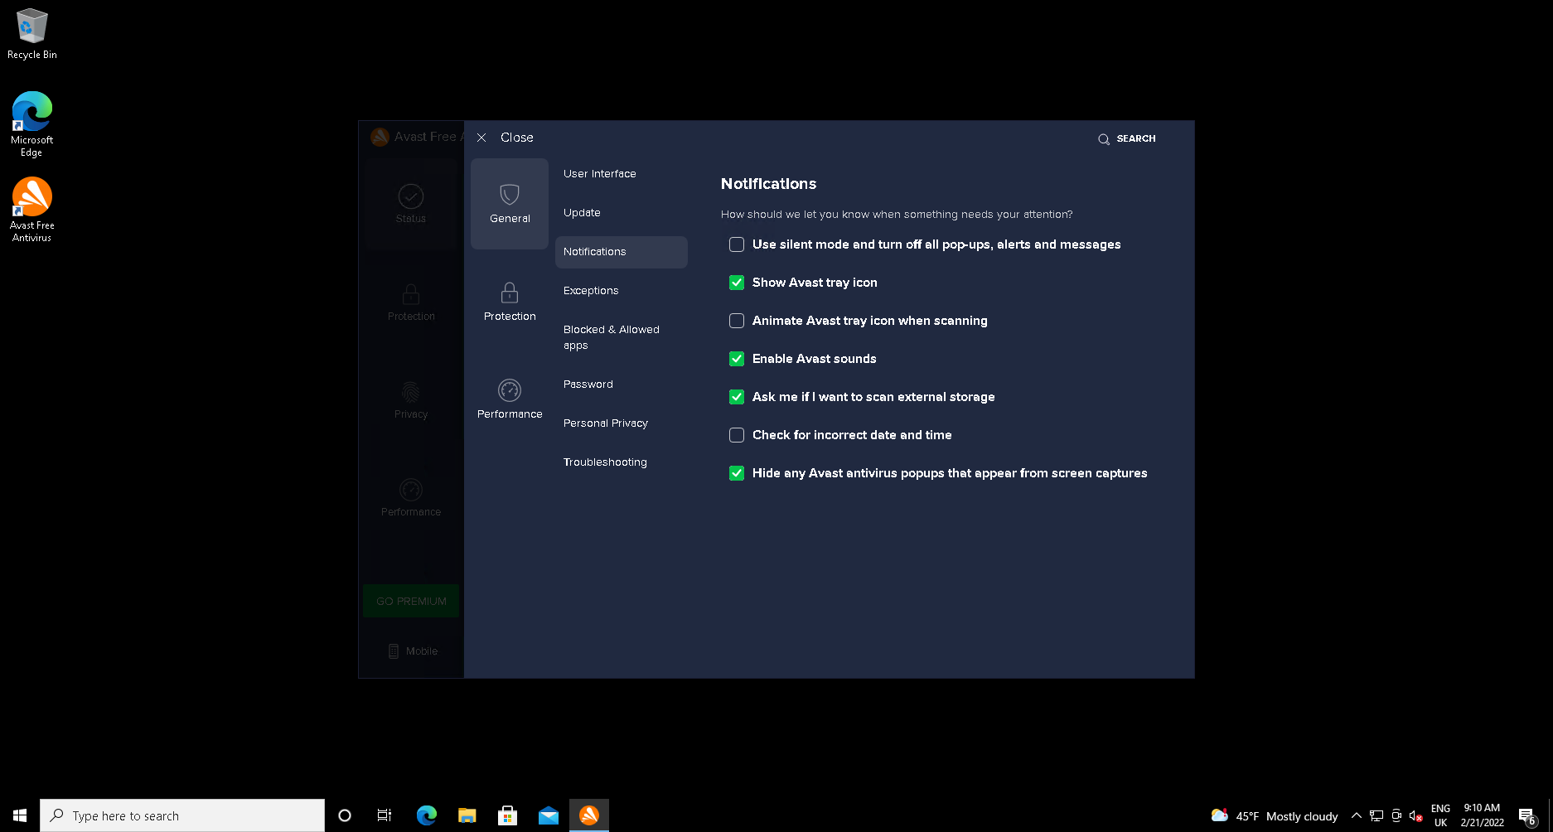Open Cortana circle icon in taskbar
Screen dimensions: 1553x832
(x=345, y=815)
